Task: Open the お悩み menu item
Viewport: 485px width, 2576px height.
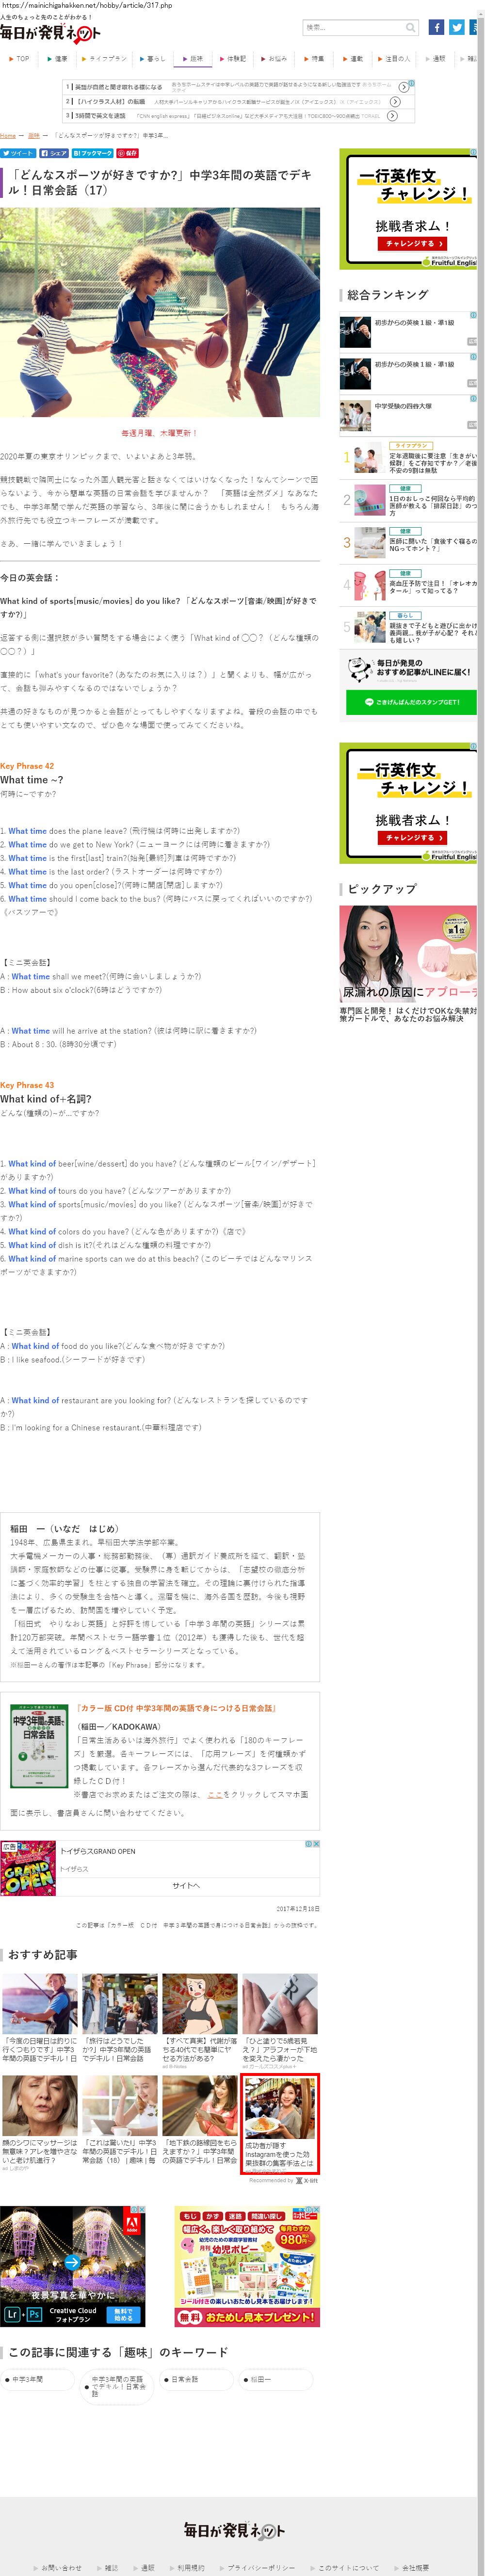Action: click(x=274, y=59)
